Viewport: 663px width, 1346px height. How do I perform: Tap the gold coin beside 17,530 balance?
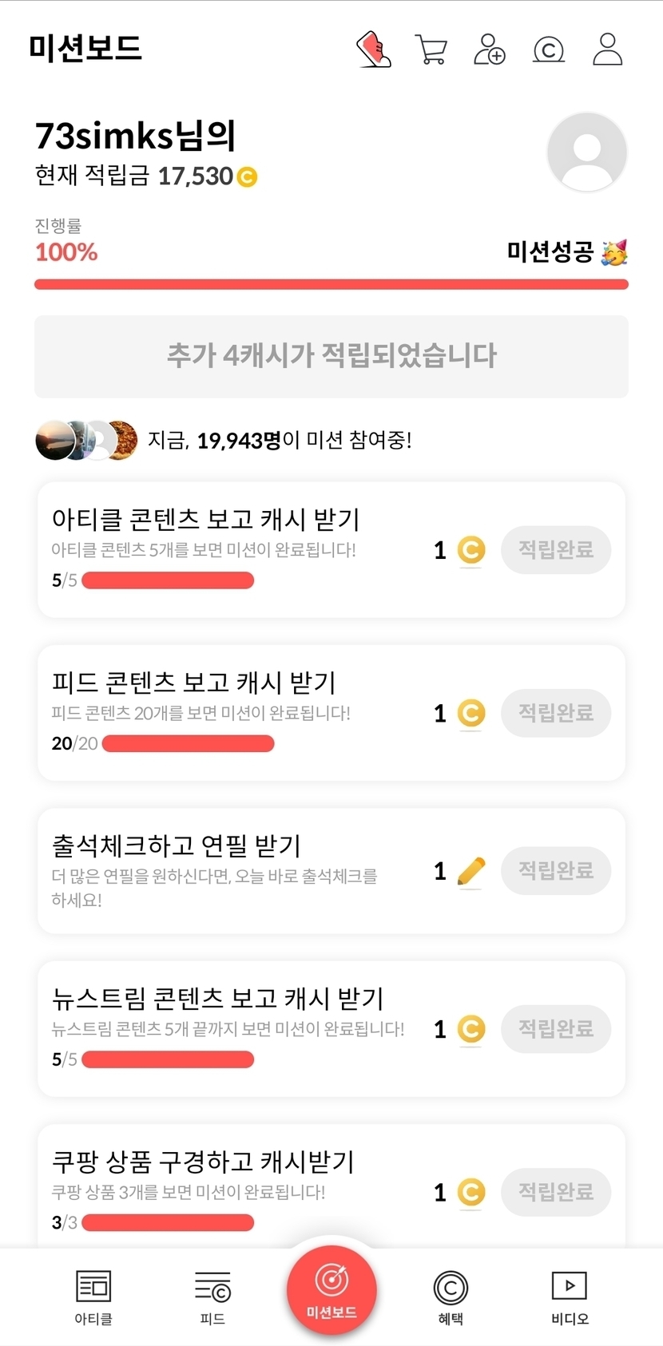pos(247,176)
